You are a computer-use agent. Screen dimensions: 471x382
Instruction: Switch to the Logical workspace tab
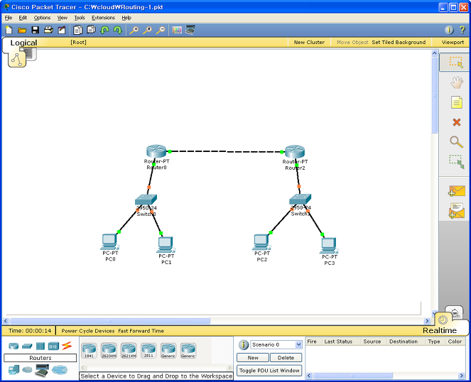tap(23, 43)
